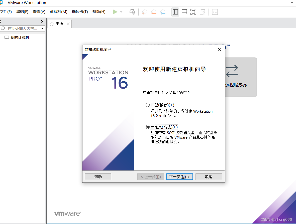Click the full screen mode icon
The image size is (296, 224).
[x=193, y=12]
